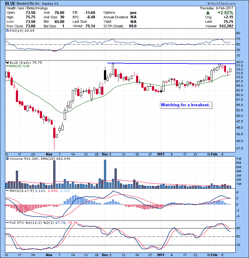Click the Options value yes
Image resolution: width=249 pixels, height=258 pixels.
click(133, 13)
